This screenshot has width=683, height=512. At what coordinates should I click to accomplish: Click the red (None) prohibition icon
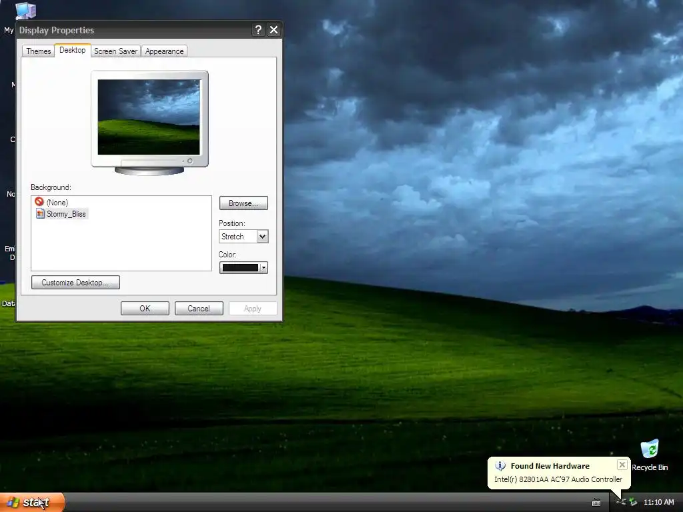(x=39, y=201)
